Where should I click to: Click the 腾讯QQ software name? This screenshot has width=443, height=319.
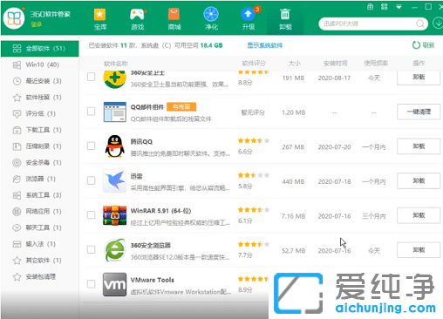pyautogui.click(x=141, y=141)
